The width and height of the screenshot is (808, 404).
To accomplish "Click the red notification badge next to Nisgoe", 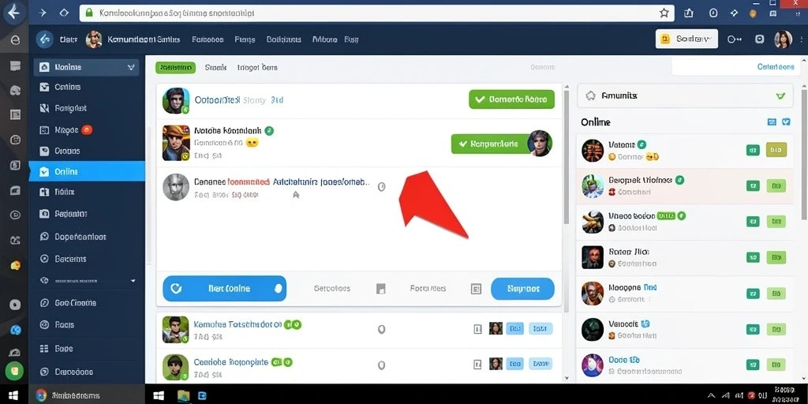I will pyautogui.click(x=87, y=130).
